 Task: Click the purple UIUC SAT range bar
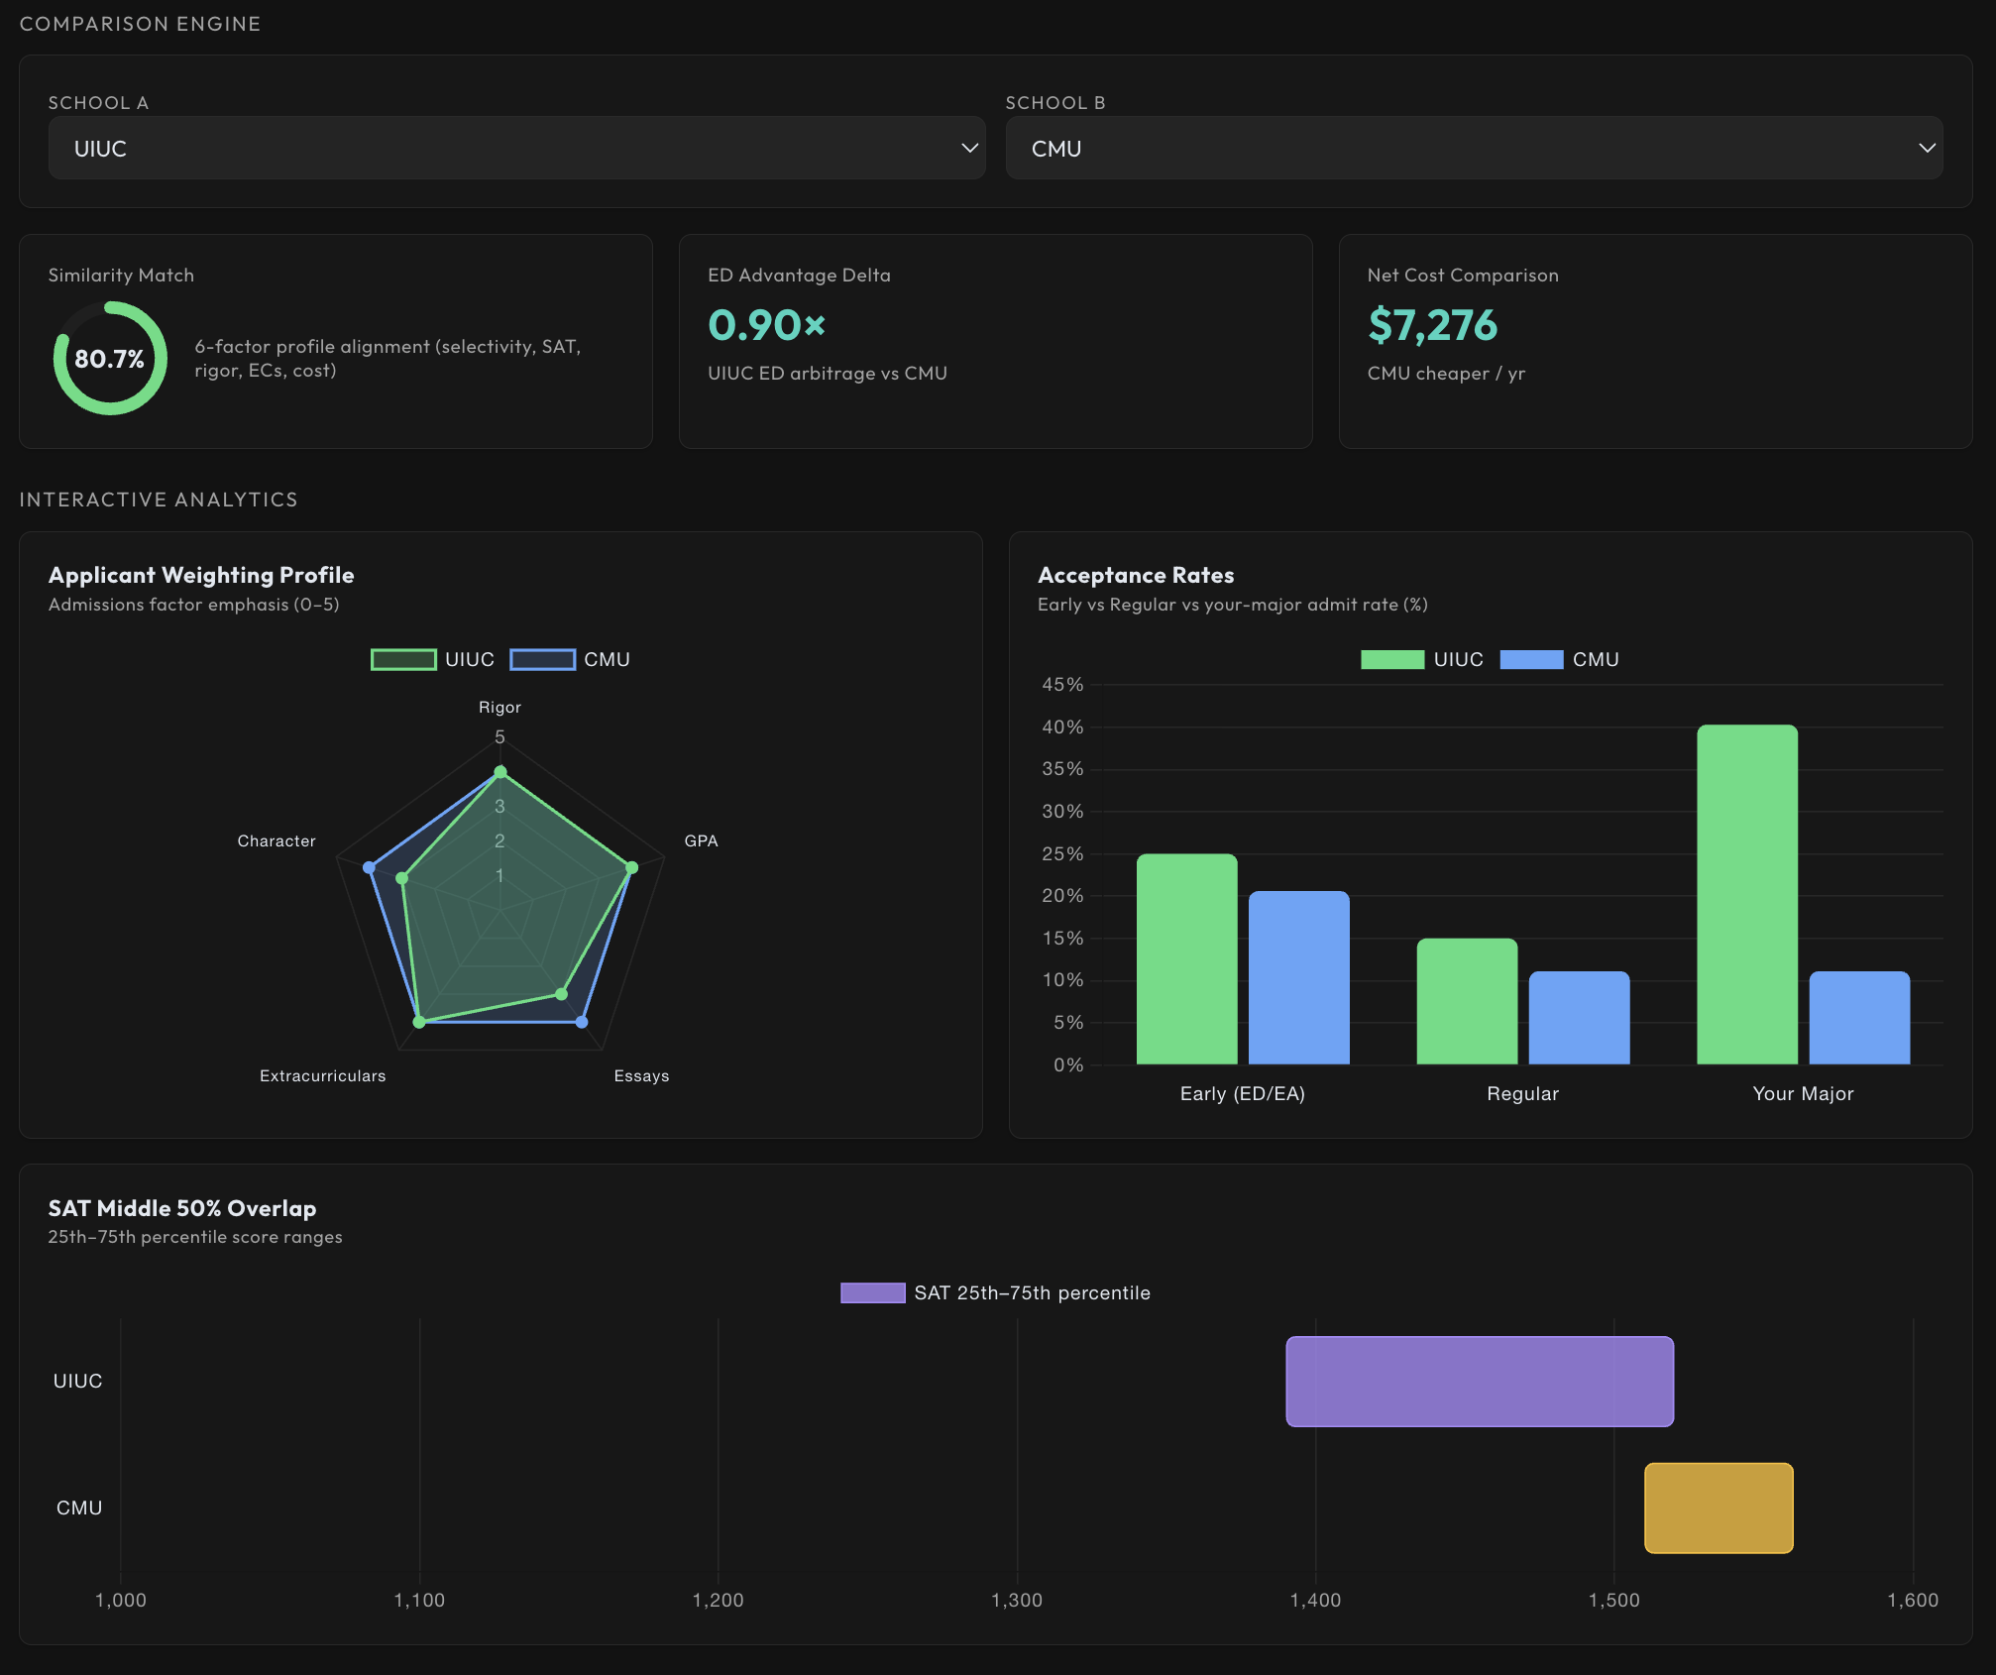(x=1480, y=1382)
